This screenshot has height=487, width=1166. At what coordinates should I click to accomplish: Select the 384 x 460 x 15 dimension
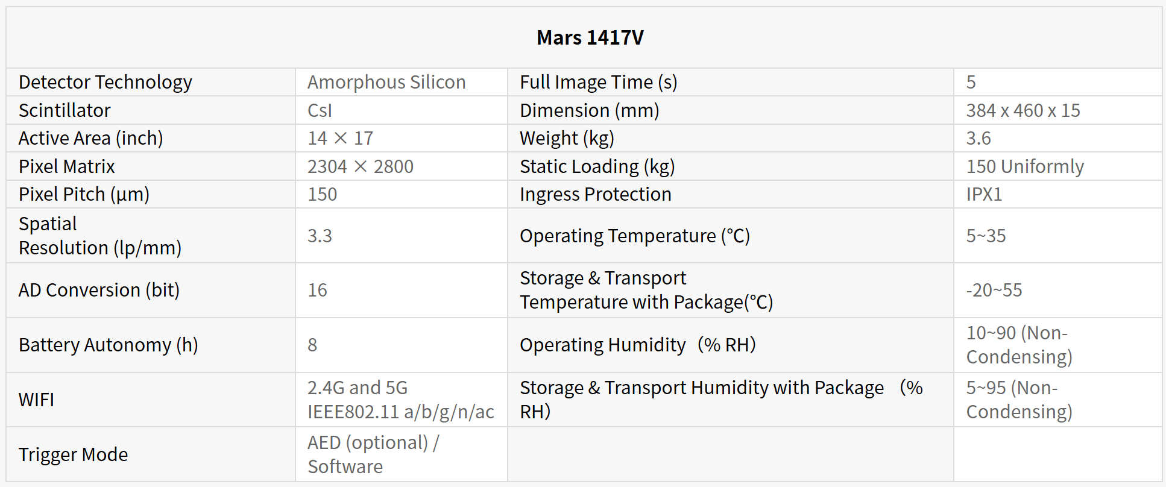pos(1023,110)
